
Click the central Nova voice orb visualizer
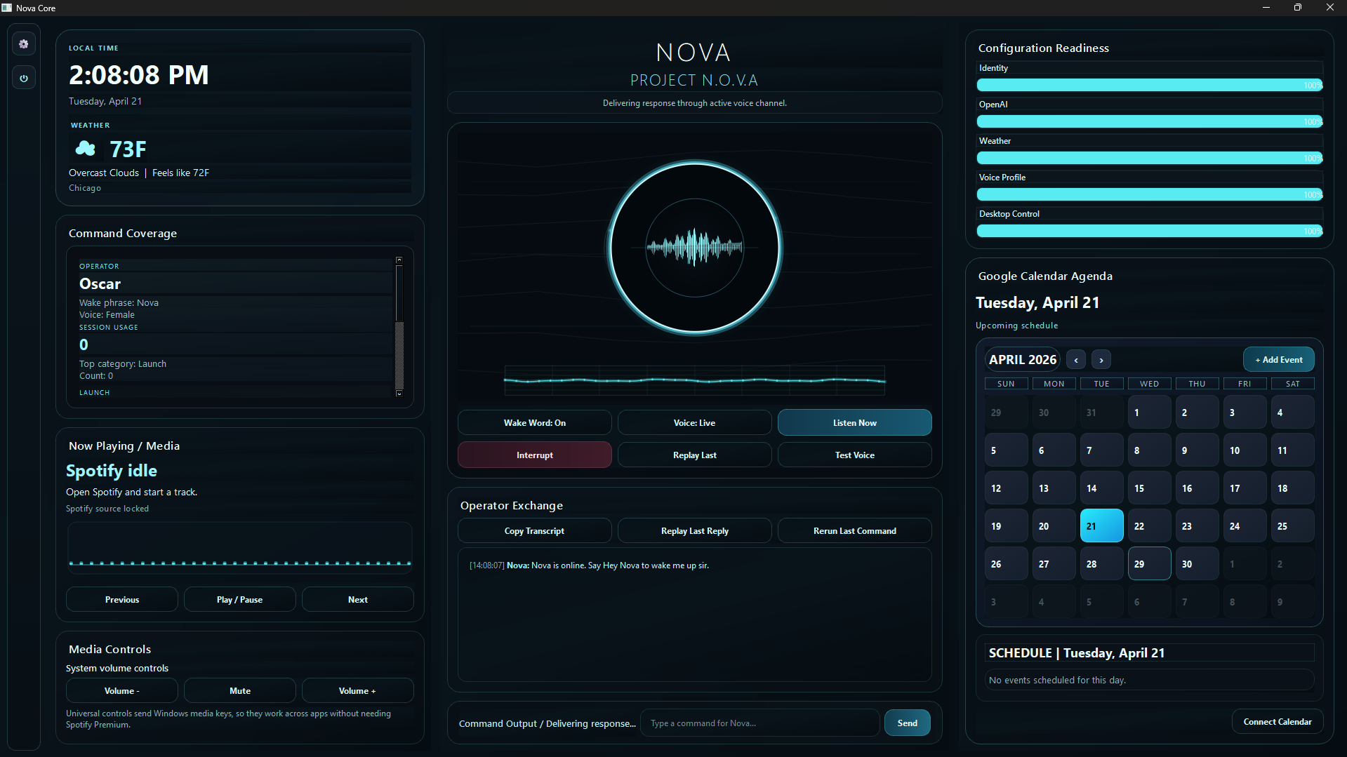[694, 248]
